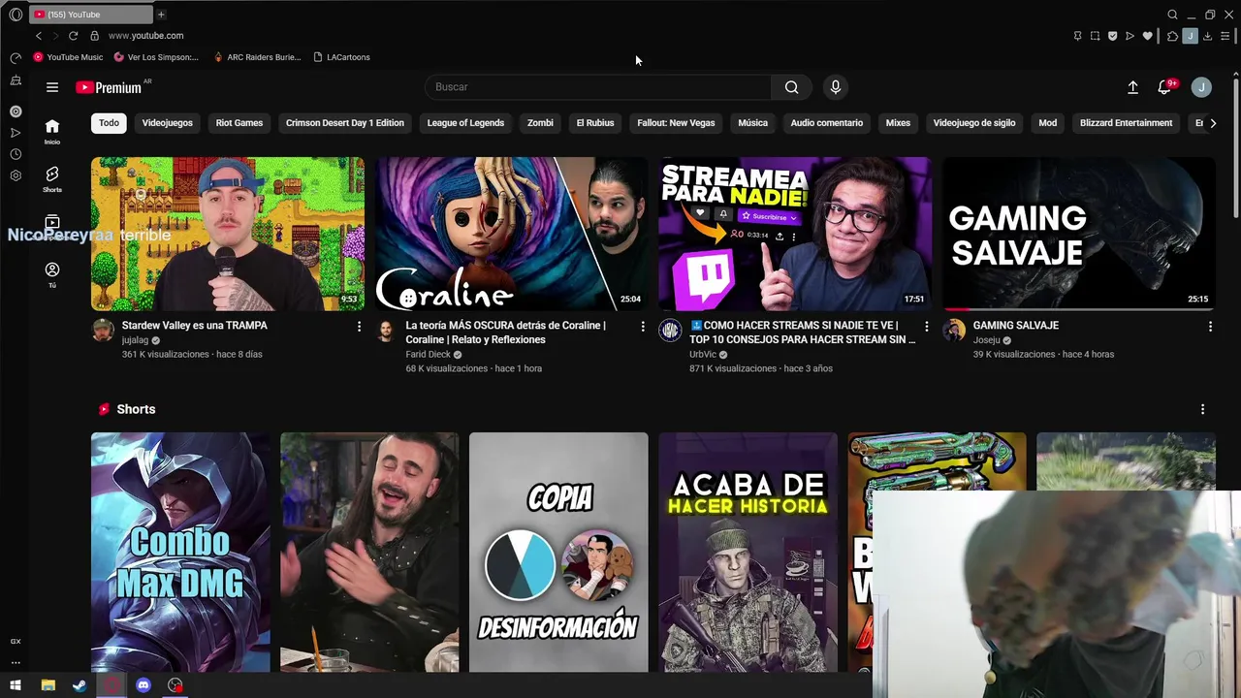Show more category chips with right arrow

click(x=1212, y=123)
